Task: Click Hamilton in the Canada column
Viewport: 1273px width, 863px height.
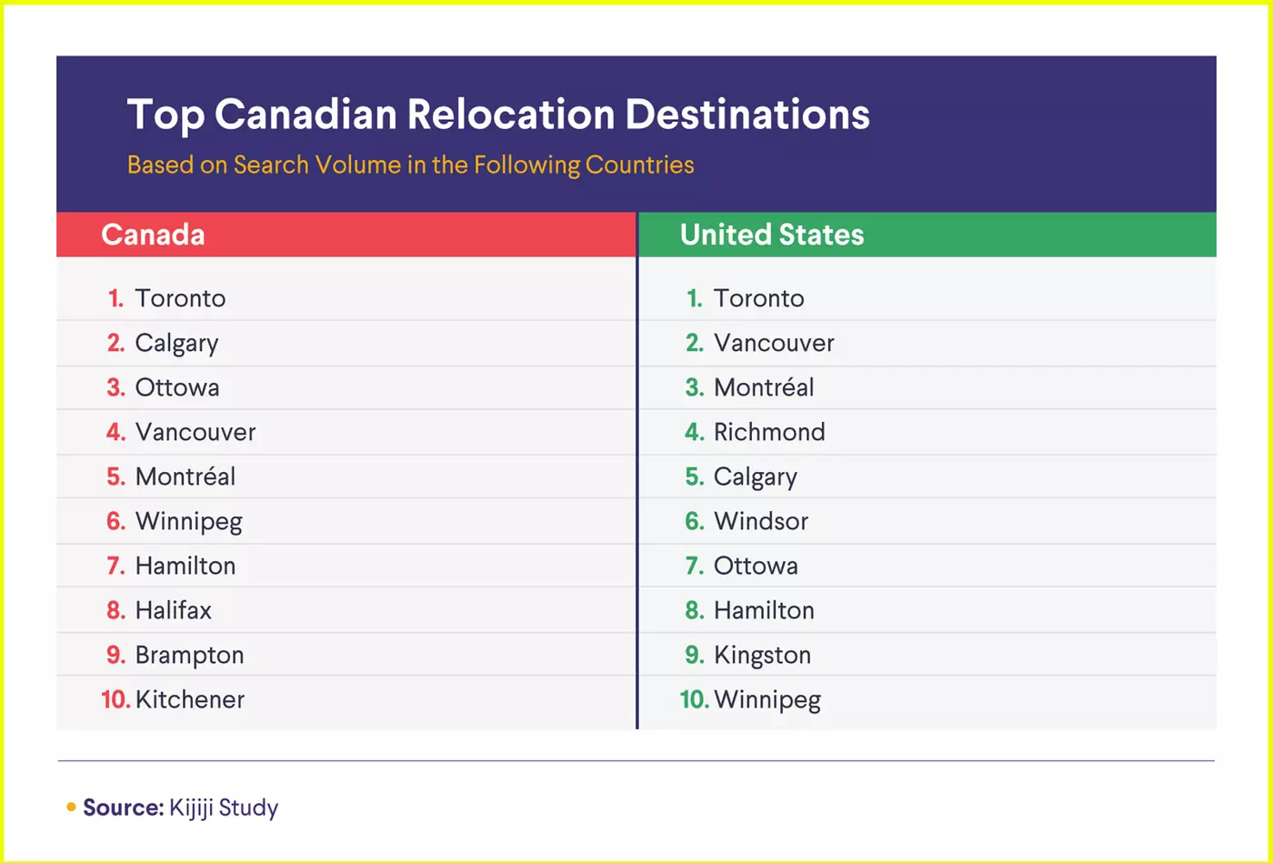Action: (185, 566)
